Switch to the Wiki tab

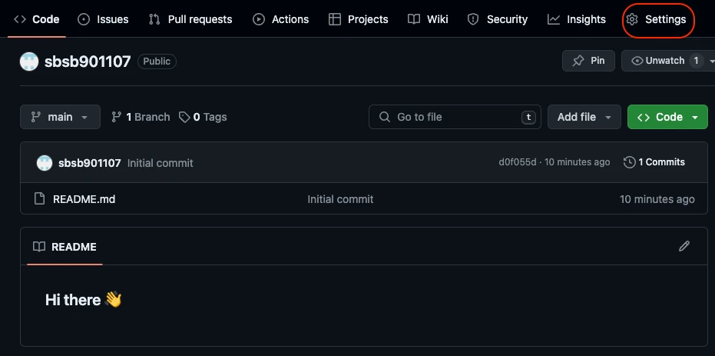pos(428,19)
